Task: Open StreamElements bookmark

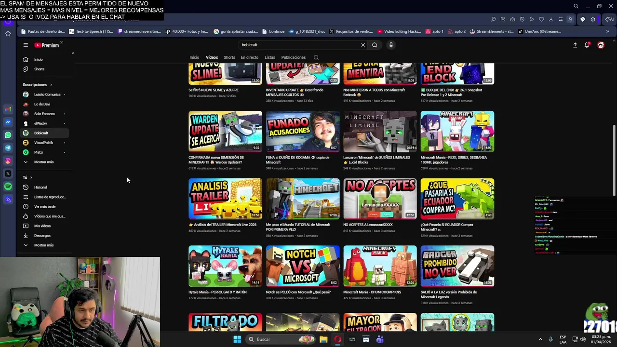Action: pos(491,31)
